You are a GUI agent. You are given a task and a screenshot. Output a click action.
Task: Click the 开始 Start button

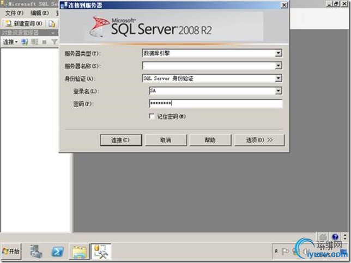coord(11,252)
